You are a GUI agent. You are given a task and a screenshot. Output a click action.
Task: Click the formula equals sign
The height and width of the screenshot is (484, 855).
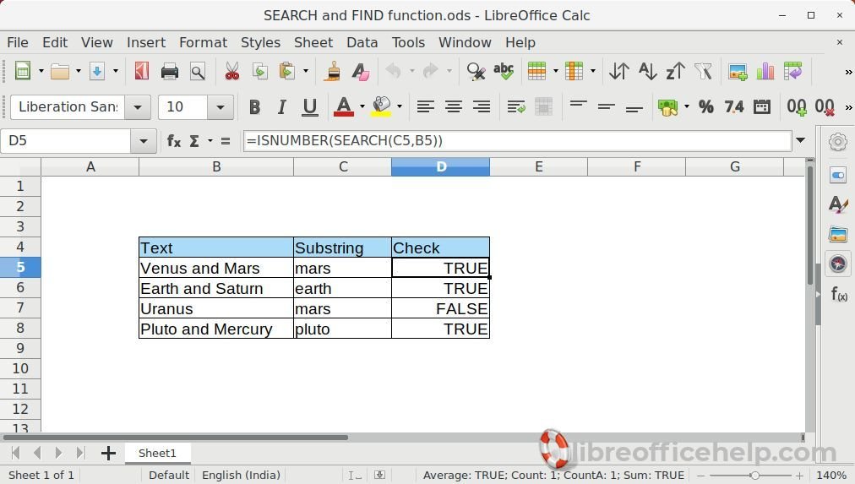226,141
